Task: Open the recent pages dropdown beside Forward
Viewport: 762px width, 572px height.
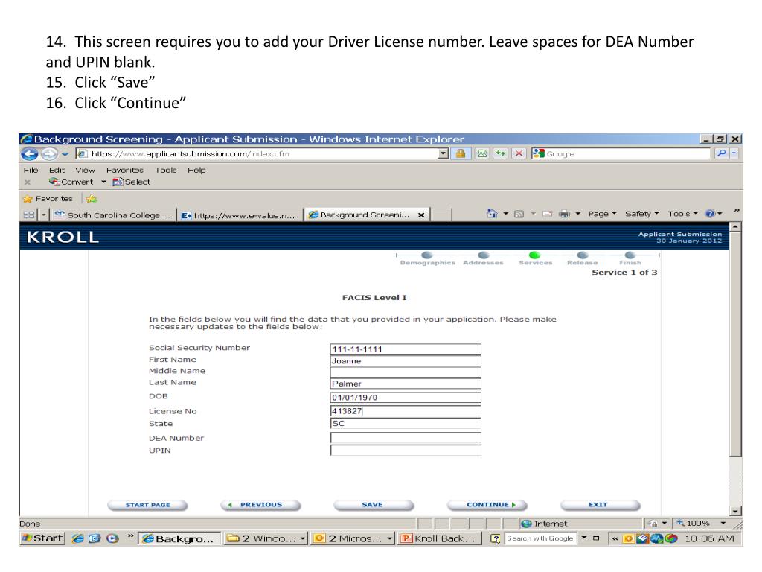Action: pyautogui.click(x=65, y=154)
